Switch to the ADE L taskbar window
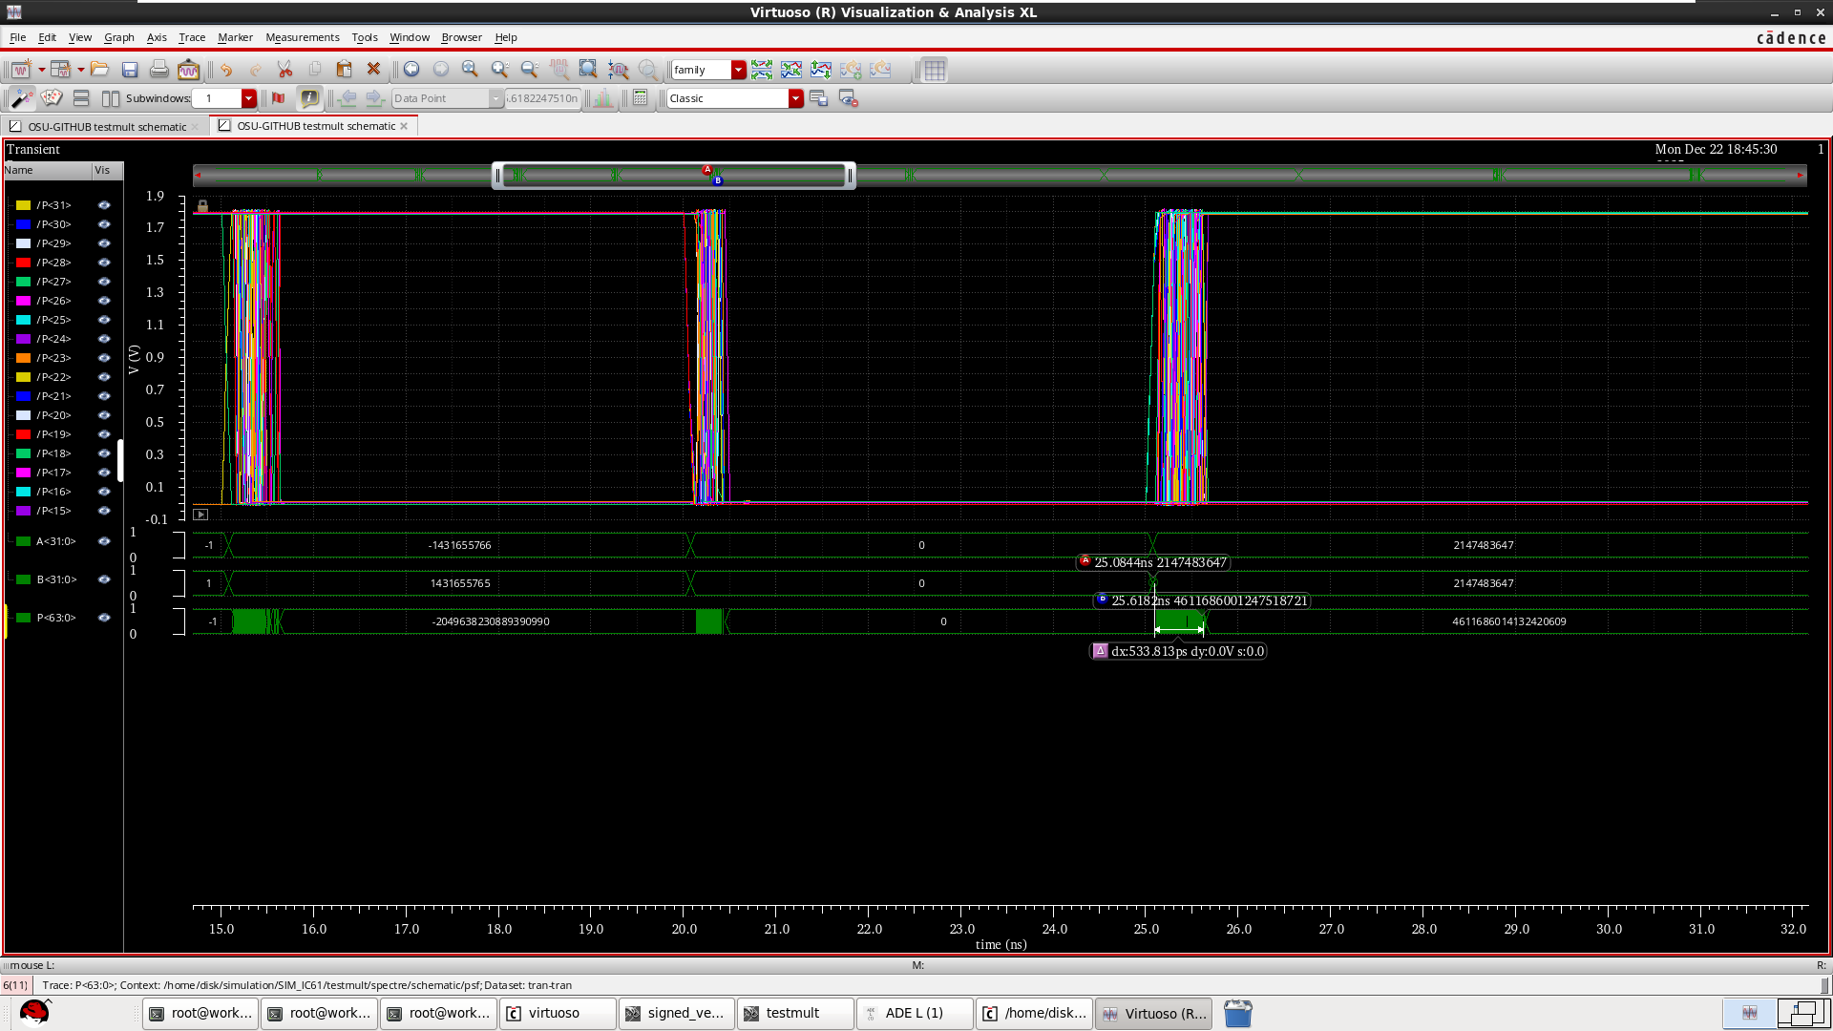Image resolution: width=1833 pixels, height=1031 pixels. tap(913, 1013)
